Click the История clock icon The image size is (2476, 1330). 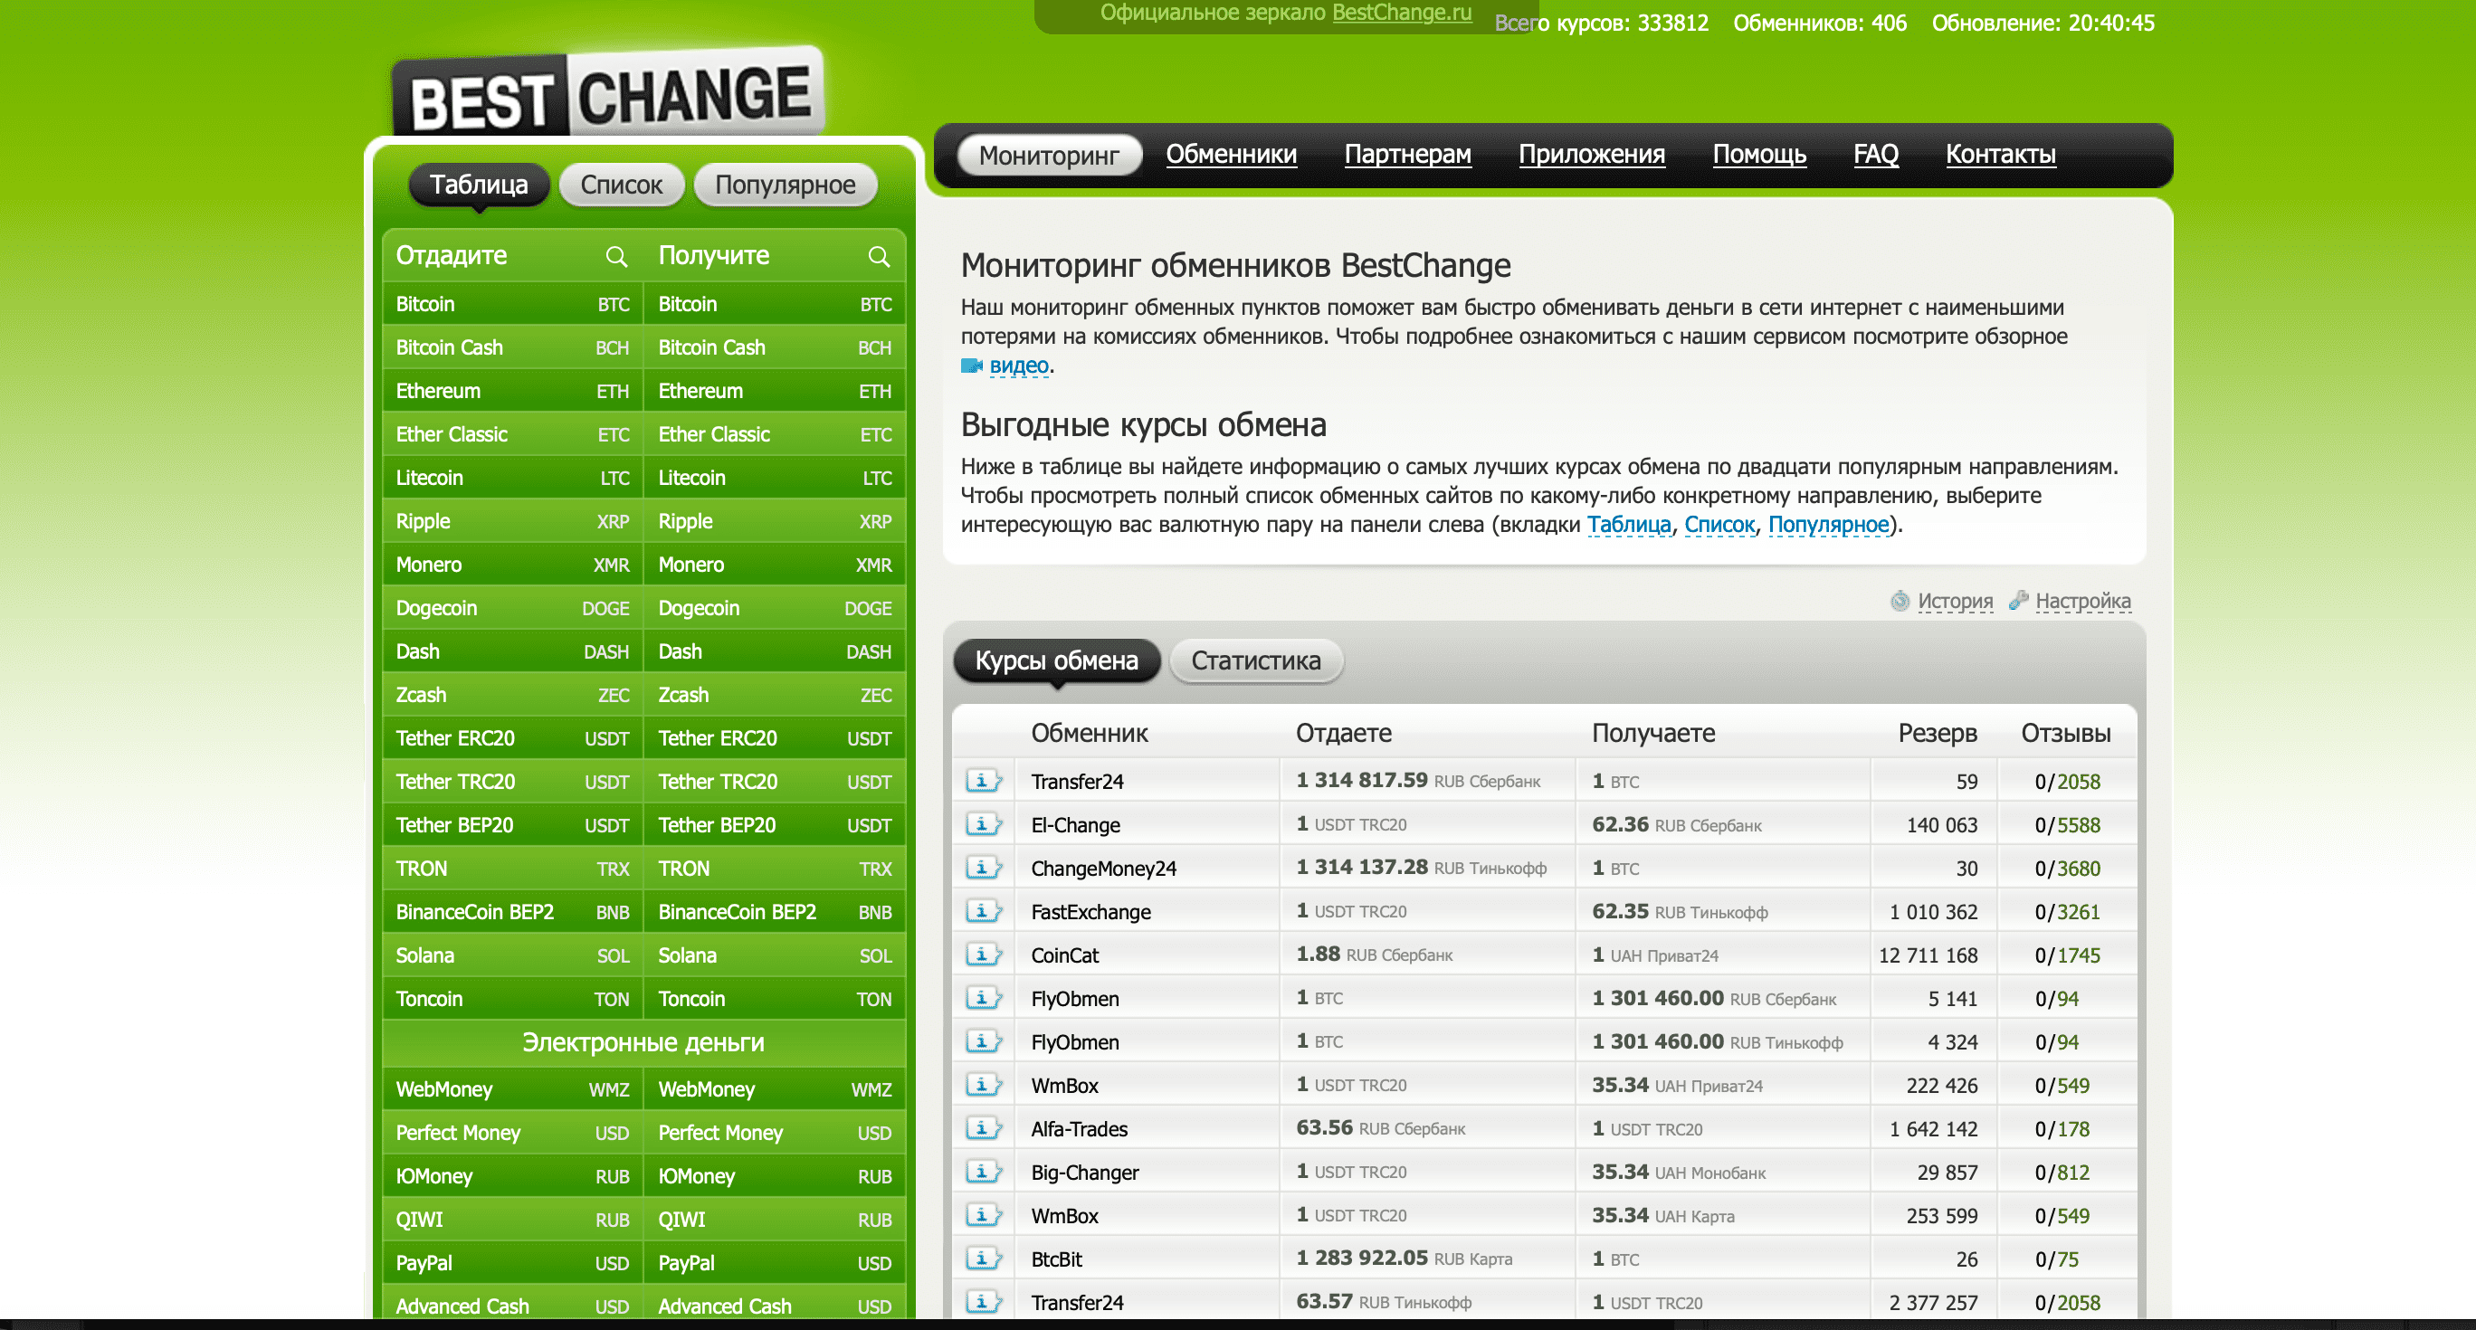pyautogui.click(x=1900, y=602)
